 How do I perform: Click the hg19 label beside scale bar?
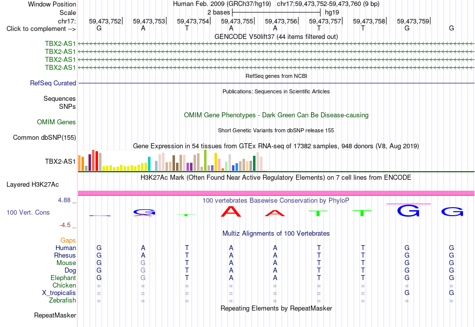(x=332, y=12)
